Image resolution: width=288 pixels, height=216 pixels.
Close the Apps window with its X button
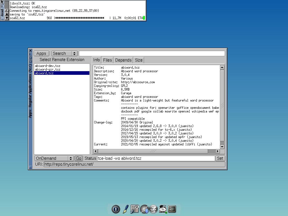click(x=30, y=51)
